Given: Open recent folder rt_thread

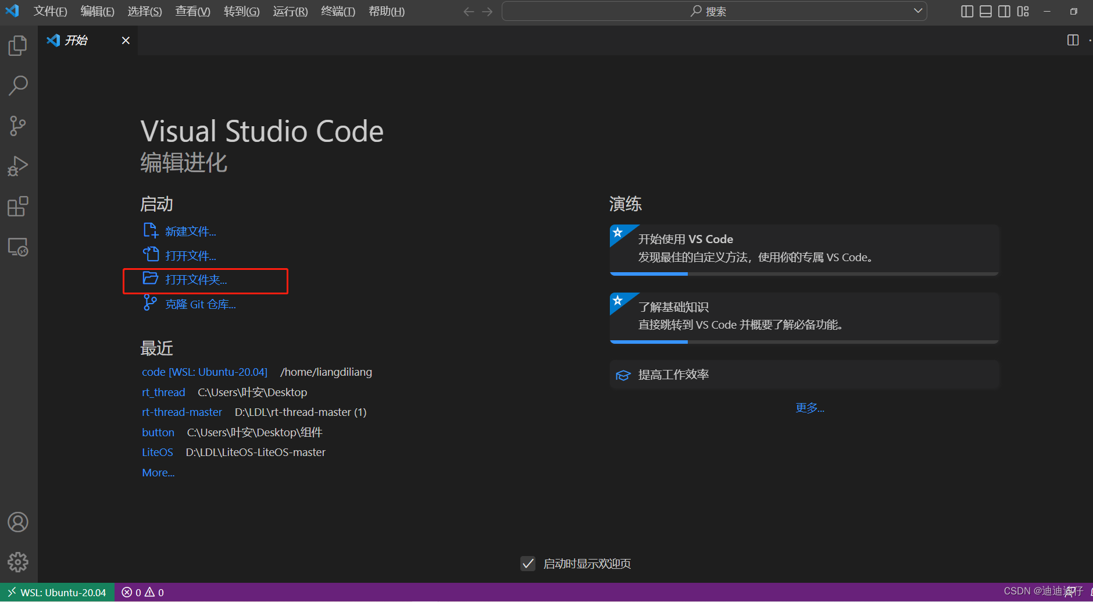Looking at the screenshot, I should point(163,392).
